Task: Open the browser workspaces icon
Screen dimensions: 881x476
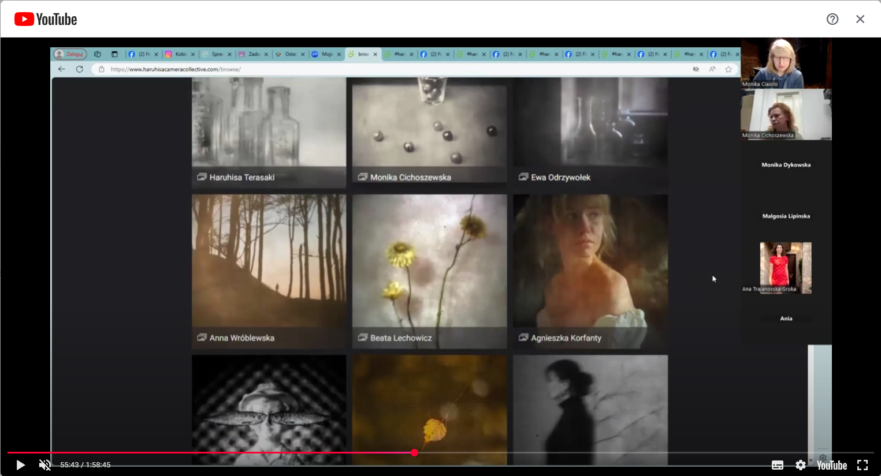Action: point(98,54)
